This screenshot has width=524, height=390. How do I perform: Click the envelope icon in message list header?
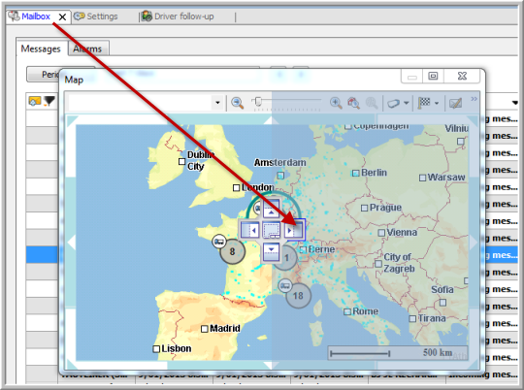pyautogui.click(x=35, y=101)
